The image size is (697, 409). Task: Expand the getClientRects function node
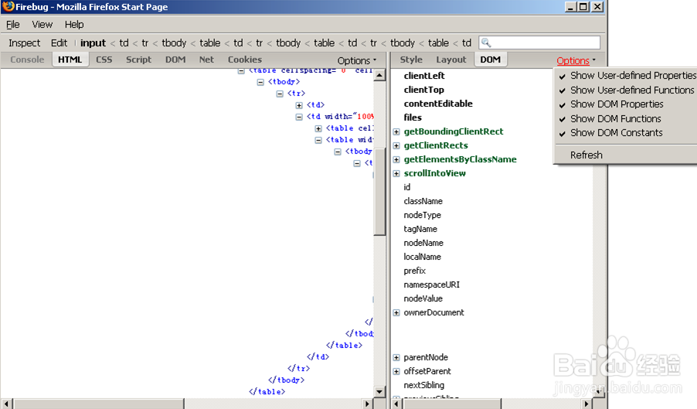(396, 146)
